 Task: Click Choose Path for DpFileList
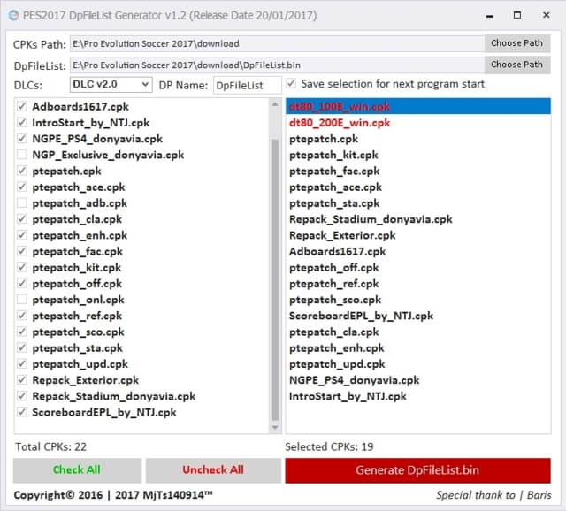(x=516, y=65)
